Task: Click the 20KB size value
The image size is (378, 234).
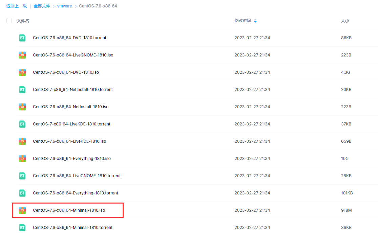Action: point(346,90)
